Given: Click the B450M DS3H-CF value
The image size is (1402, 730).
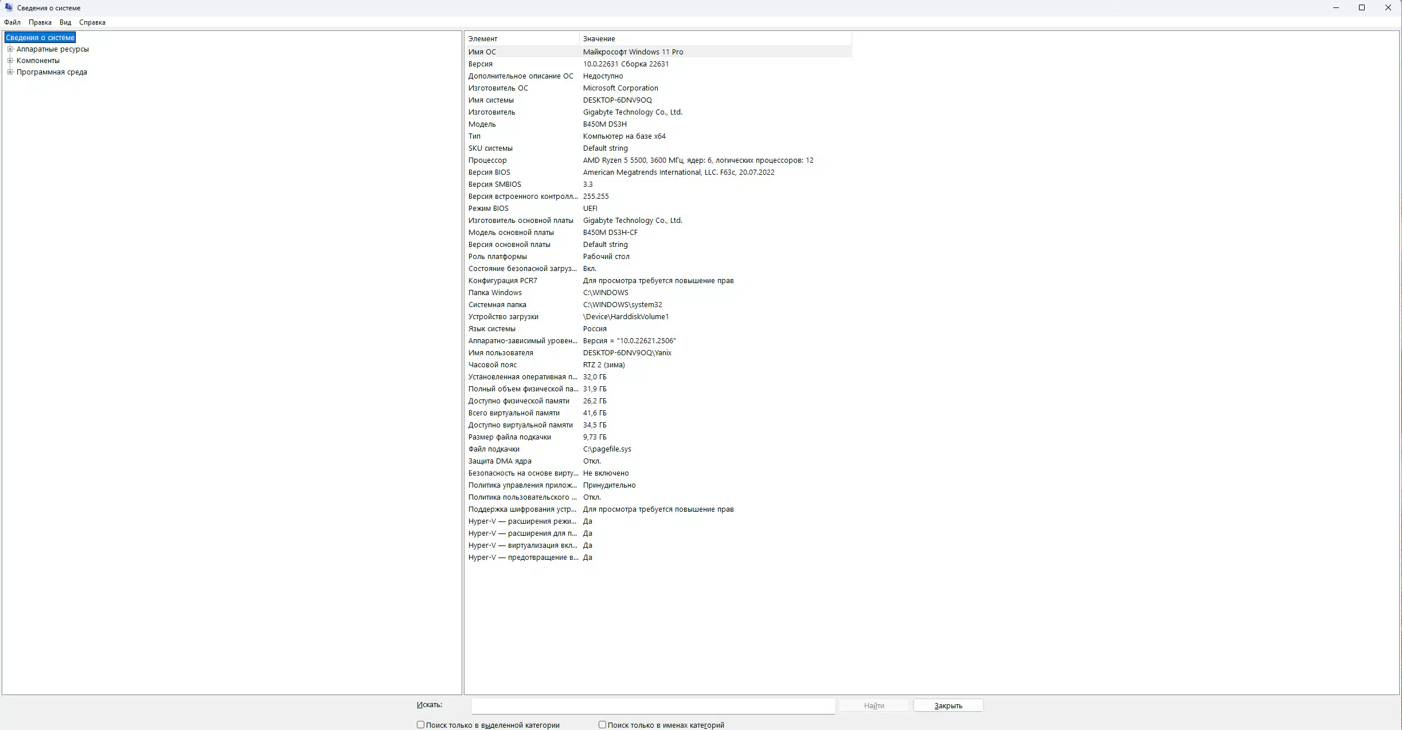Looking at the screenshot, I should [610, 232].
